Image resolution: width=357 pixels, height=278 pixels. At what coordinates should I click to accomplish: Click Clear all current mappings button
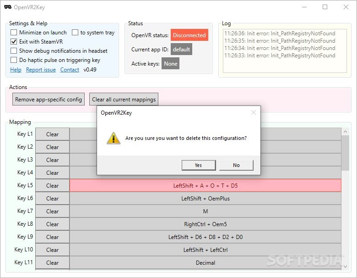tap(124, 99)
